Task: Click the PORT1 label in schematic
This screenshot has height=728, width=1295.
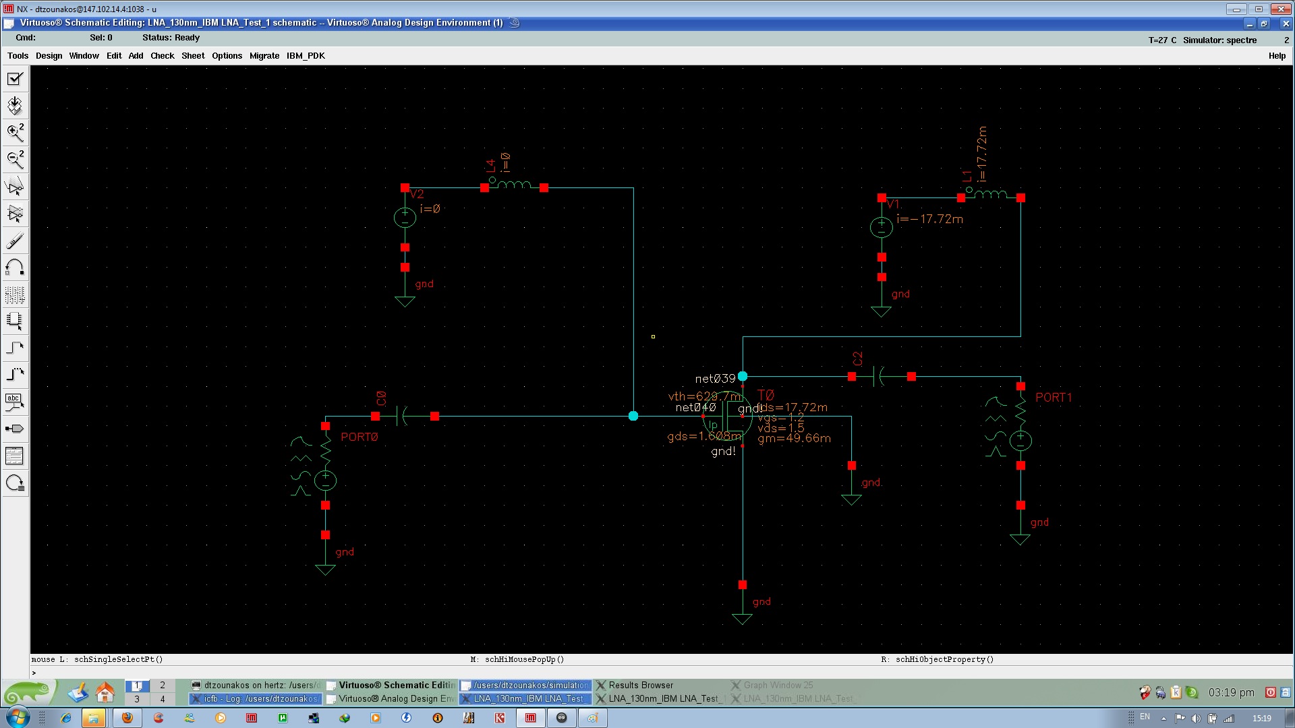Action: tap(1053, 398)
